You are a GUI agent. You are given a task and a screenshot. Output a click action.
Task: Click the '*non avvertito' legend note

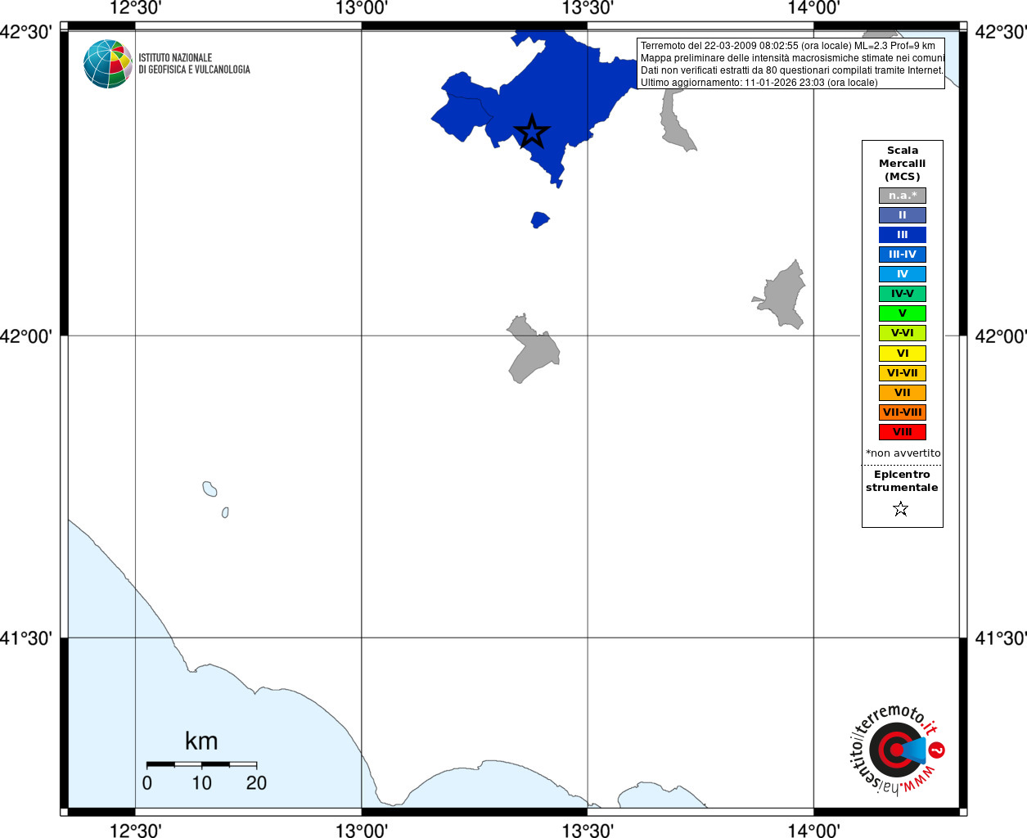(903, 453)
